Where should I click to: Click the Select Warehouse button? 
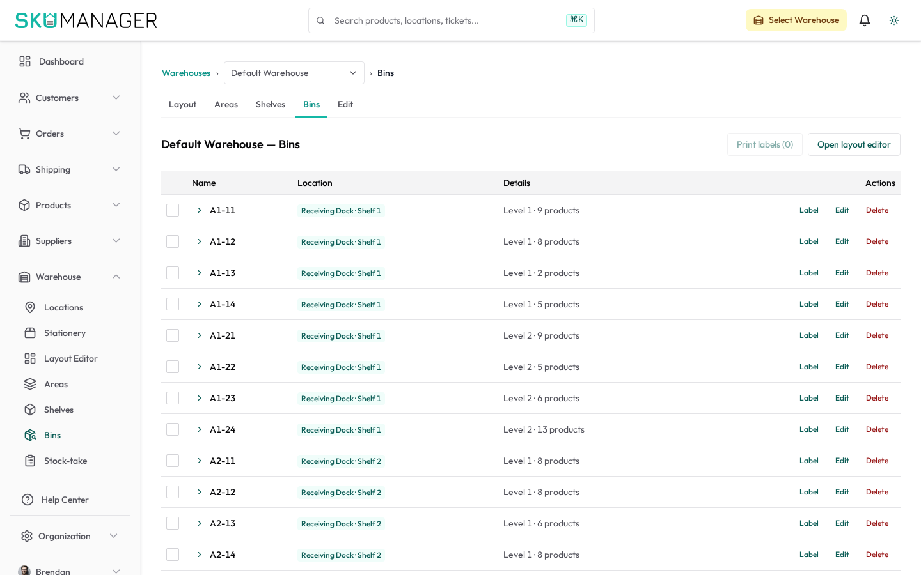coord(796,20)
